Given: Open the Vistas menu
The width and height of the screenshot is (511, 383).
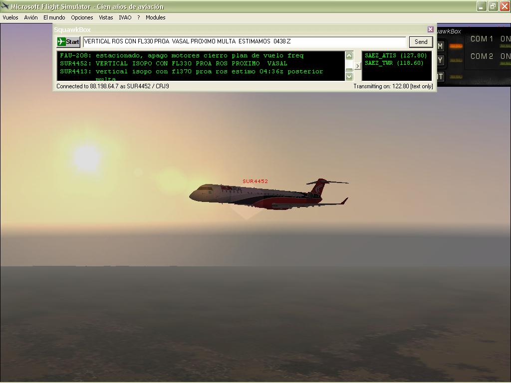Looking at the screenshot, I should [106, 17].
